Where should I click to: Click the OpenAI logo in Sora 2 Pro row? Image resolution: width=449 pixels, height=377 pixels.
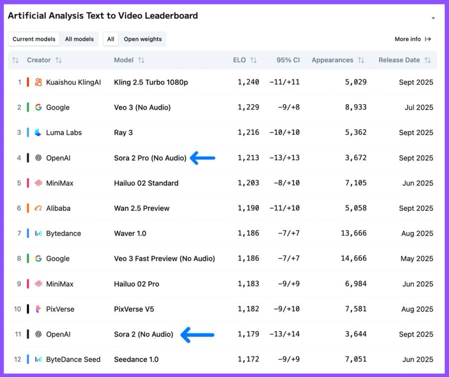[38, 158]
